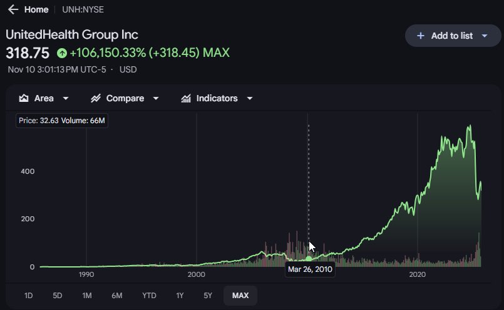The image size is (504, 310).
Task: Click the 0 y-axis label
Action: point(32,267)
